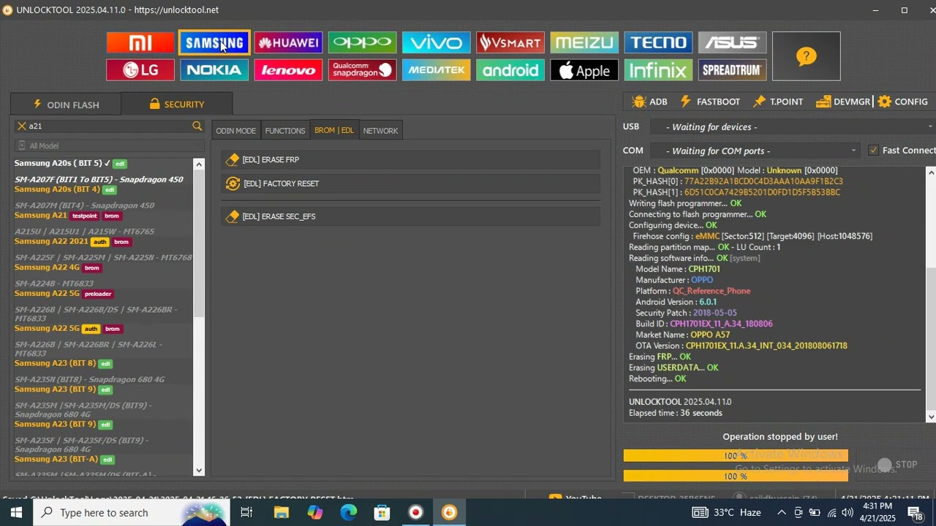This screenshot has width=936, height=526.
Task: Enable the Fast Connect checkbox
Action: pyautogui.click(x=873, y=150)
